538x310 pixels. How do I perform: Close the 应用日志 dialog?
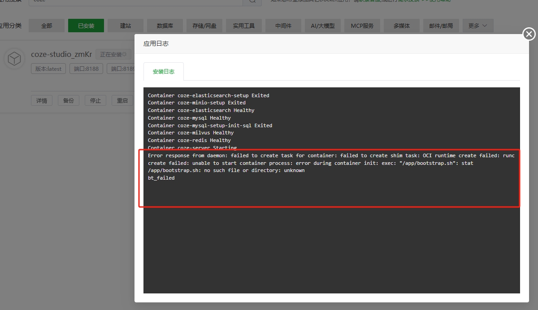tap(529, 34)
